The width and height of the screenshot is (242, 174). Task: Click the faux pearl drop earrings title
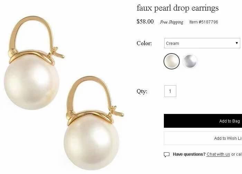coord(177,8)
